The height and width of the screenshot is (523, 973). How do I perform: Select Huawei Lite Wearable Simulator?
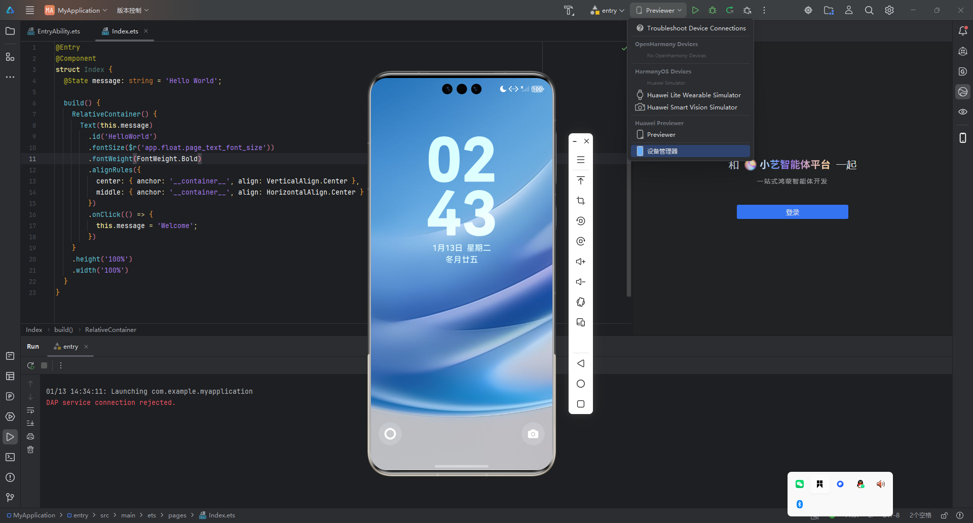(x=693, y=95)
